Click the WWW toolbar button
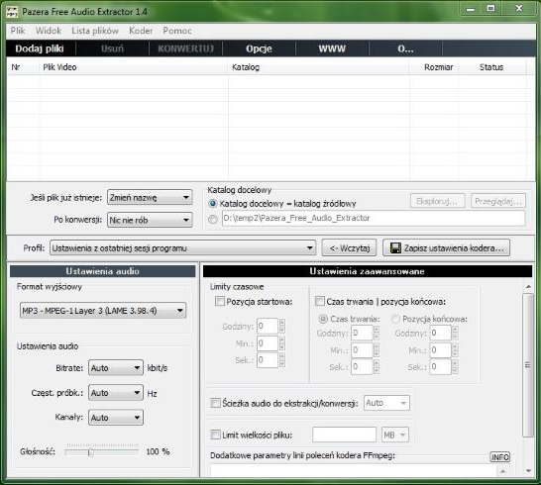The width and height of the screenshot is (541, 485). coord(332,48)
